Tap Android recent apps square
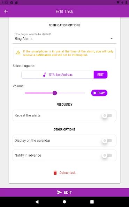129x207 pixels. pyautogui.click(x=92, y=202)
